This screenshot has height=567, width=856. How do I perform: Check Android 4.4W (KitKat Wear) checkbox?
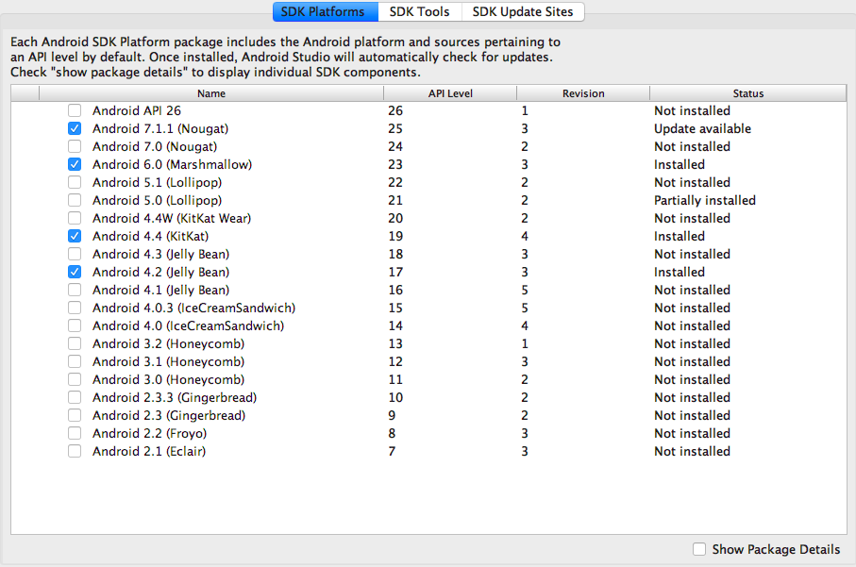(75, 218)
